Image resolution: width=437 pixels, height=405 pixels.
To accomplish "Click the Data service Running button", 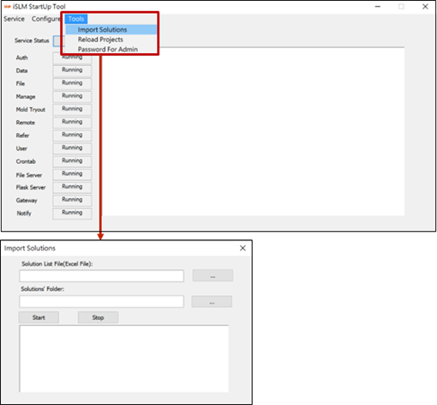I will (x=72, y=70).
